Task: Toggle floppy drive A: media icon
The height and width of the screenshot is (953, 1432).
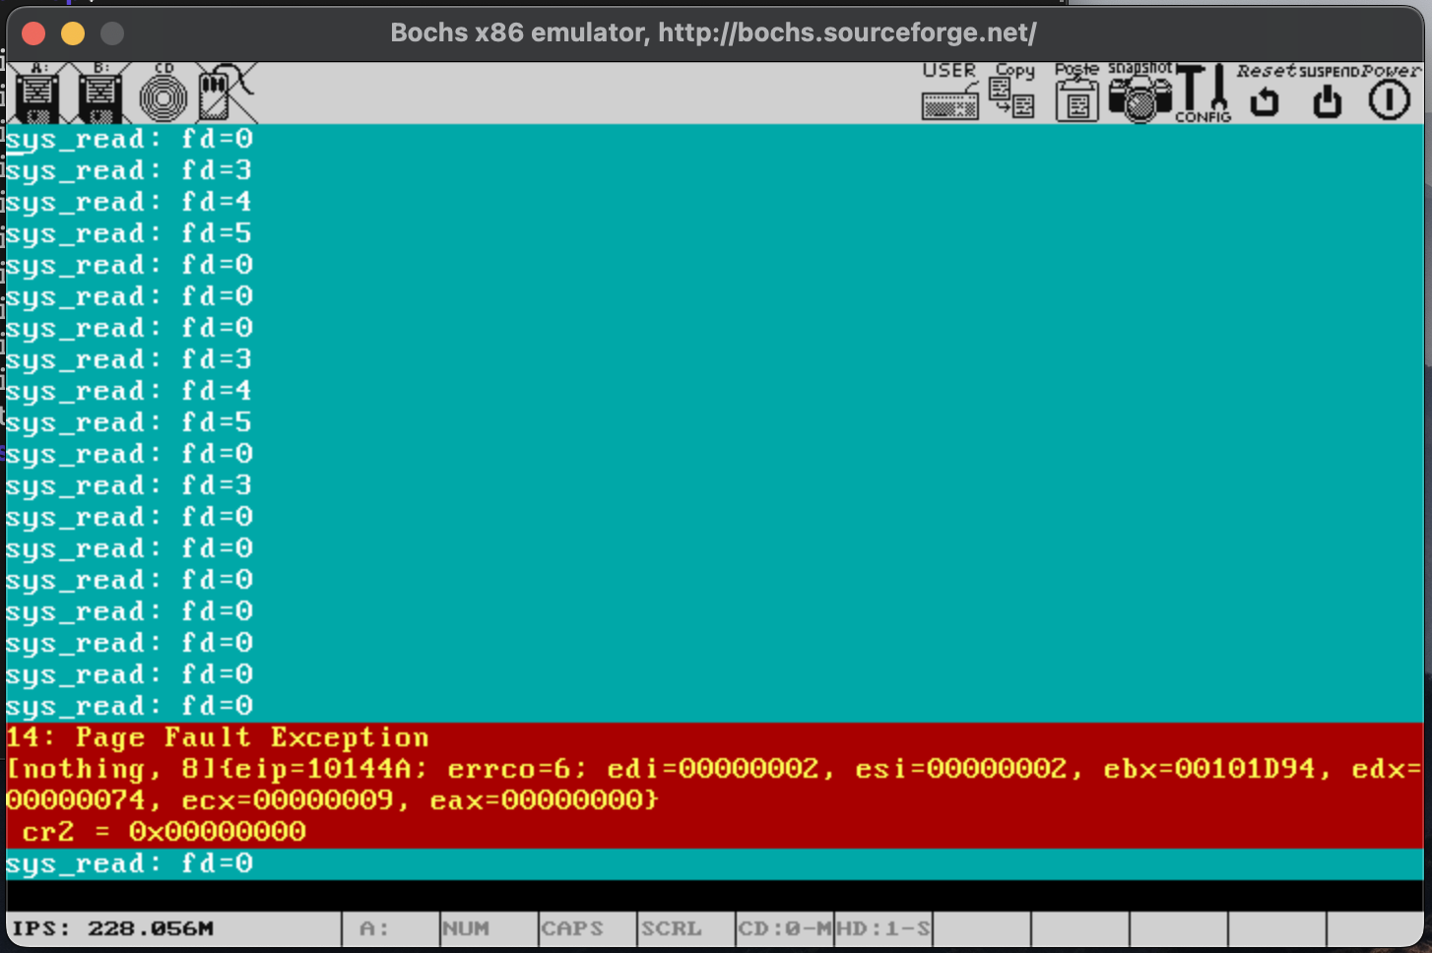Action: [x=37, y=94]
